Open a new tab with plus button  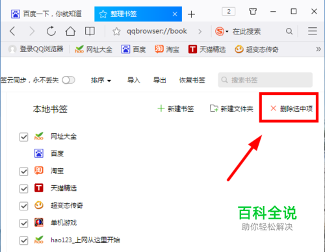[x=191, y=14]
